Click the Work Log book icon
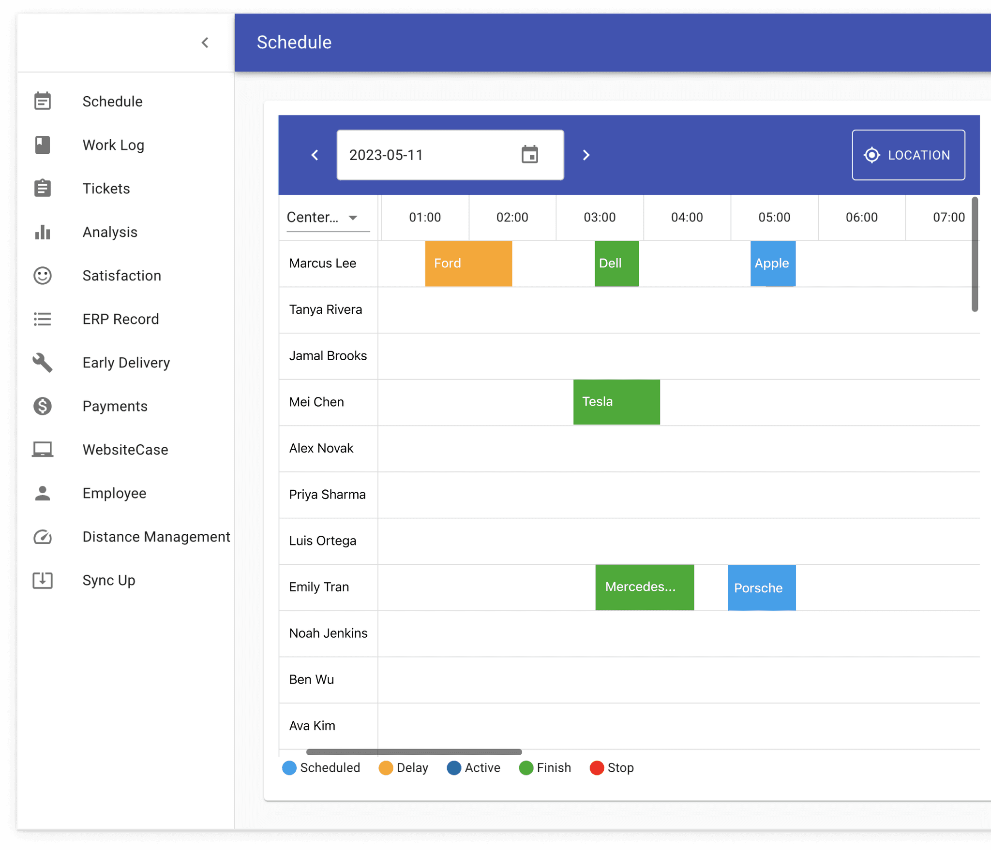991x850 pixels. tap(43, 145)
